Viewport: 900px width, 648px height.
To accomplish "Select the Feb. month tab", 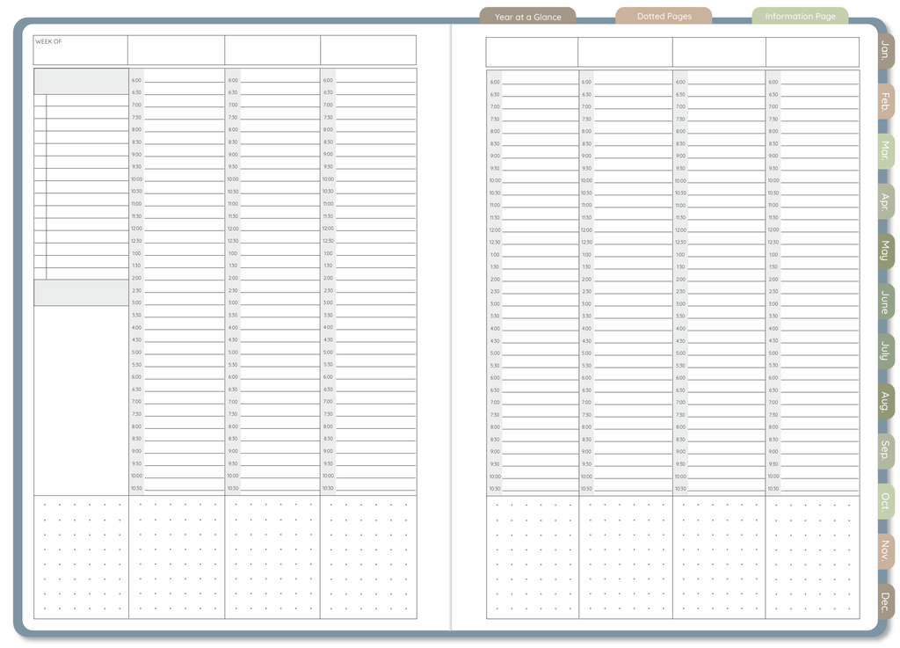I will pyautogui.click(x=885, y=101).
